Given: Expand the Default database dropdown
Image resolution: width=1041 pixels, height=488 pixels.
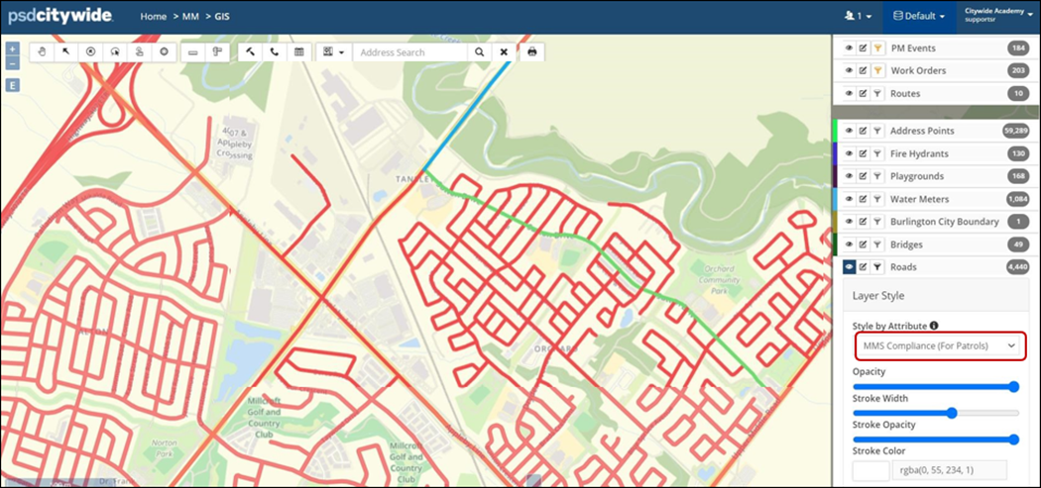Looking at the screenshot, I should [x=919, y=16].
